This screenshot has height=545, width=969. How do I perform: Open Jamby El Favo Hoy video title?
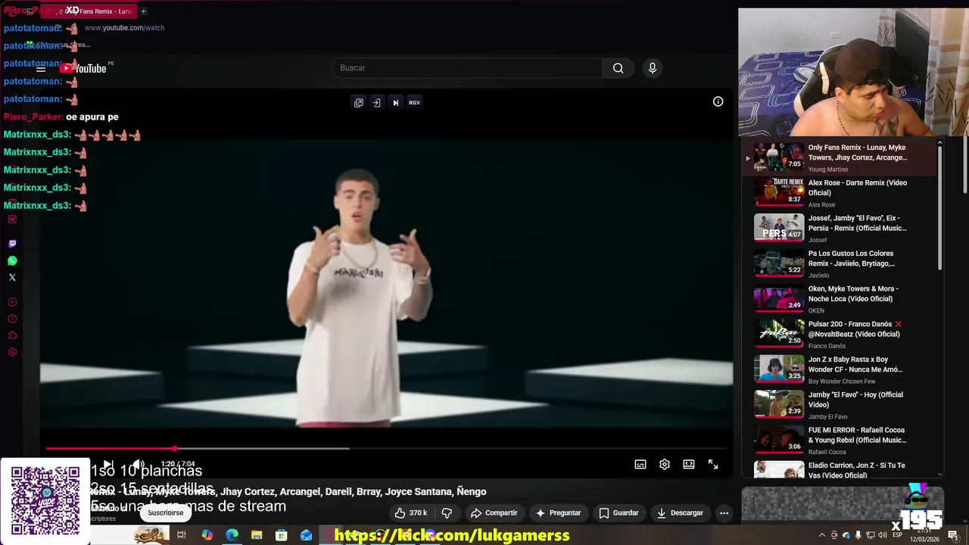(855, 400)
